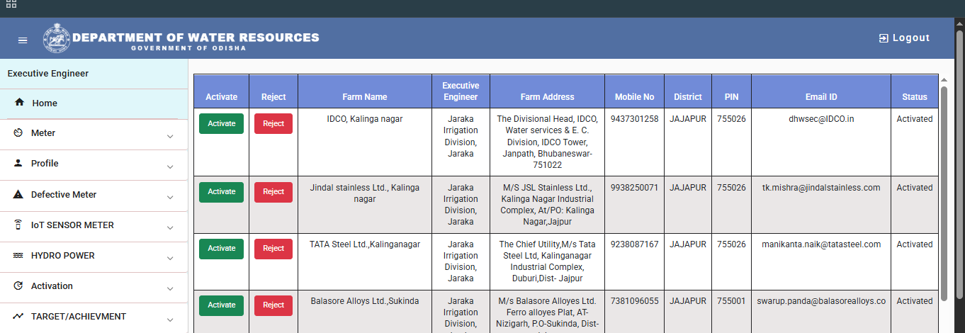The image size is (965, 333).
Task: Select the email tk.mishra@jindalstainless.com
Action: (821, 188)
